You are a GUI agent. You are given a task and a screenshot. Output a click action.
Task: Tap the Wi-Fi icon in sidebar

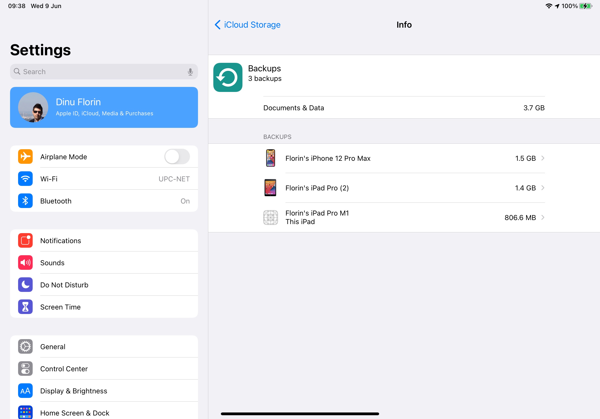(x=25, y=179)
